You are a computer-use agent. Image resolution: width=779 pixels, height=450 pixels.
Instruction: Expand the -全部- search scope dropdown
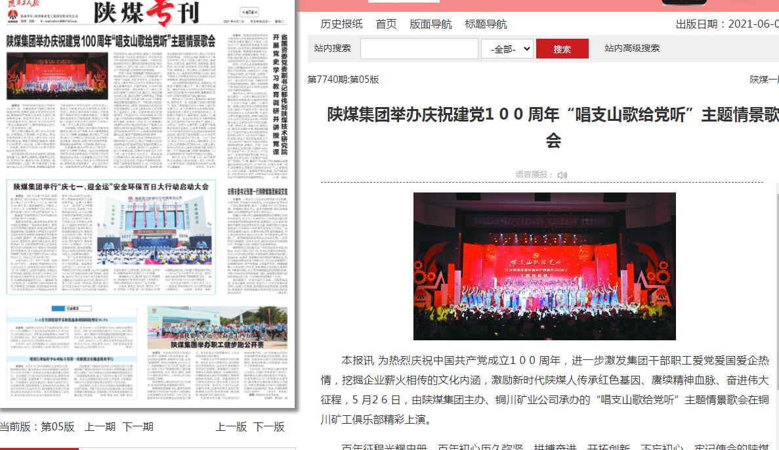pos(507,49)
